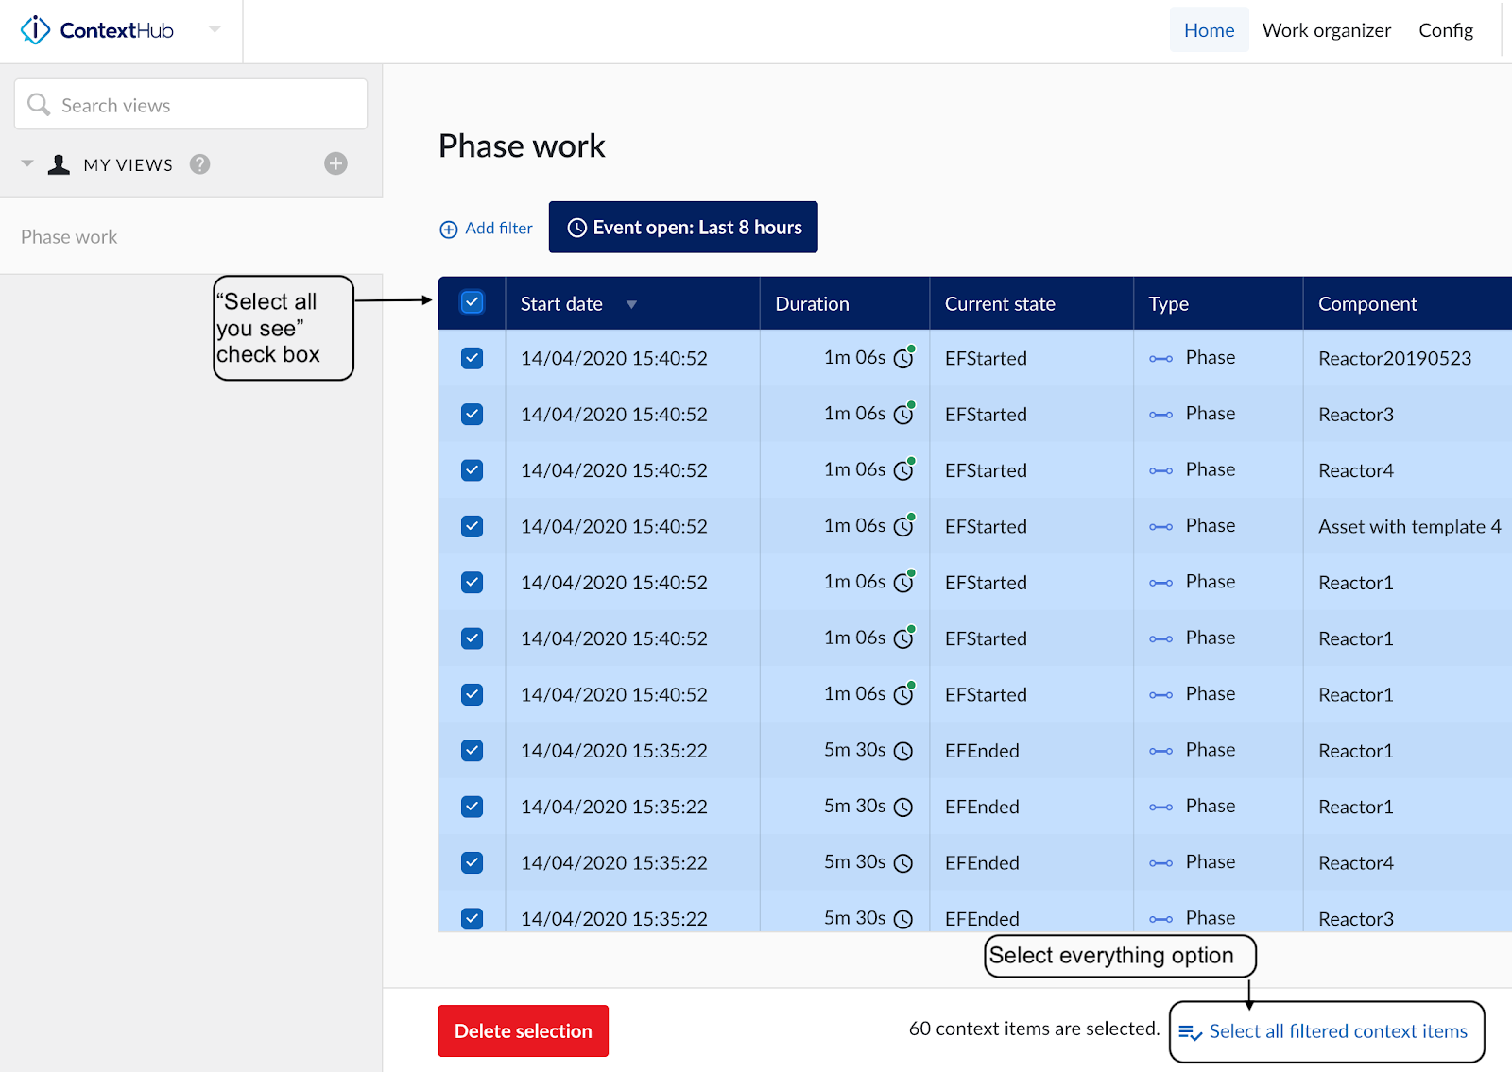Select all filtered context items link
Viewport: 1512px width, 1072px height.
[x=1337, y=1031]
